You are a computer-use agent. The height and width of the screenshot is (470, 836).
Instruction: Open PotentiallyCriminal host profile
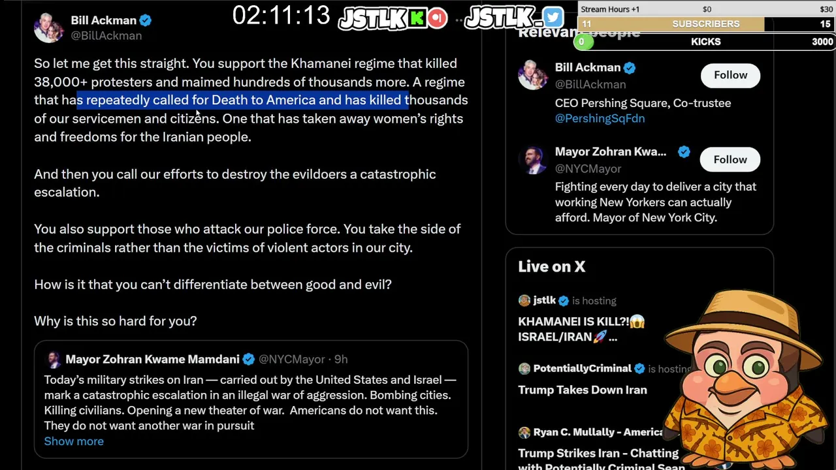pos(582,368)
